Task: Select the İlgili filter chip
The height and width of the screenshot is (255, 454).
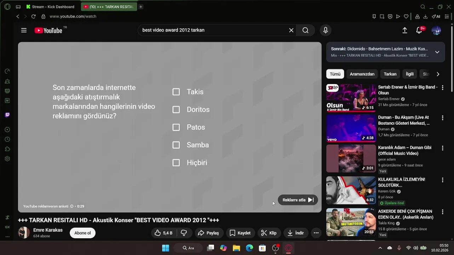Action: (409, 74)
